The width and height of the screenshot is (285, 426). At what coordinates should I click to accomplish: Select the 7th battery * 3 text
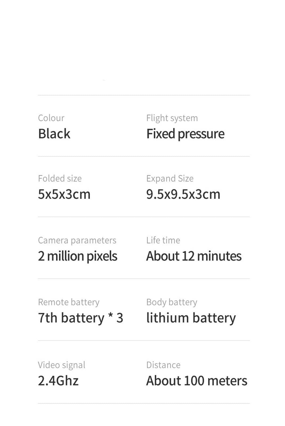[x=81, y=318]
